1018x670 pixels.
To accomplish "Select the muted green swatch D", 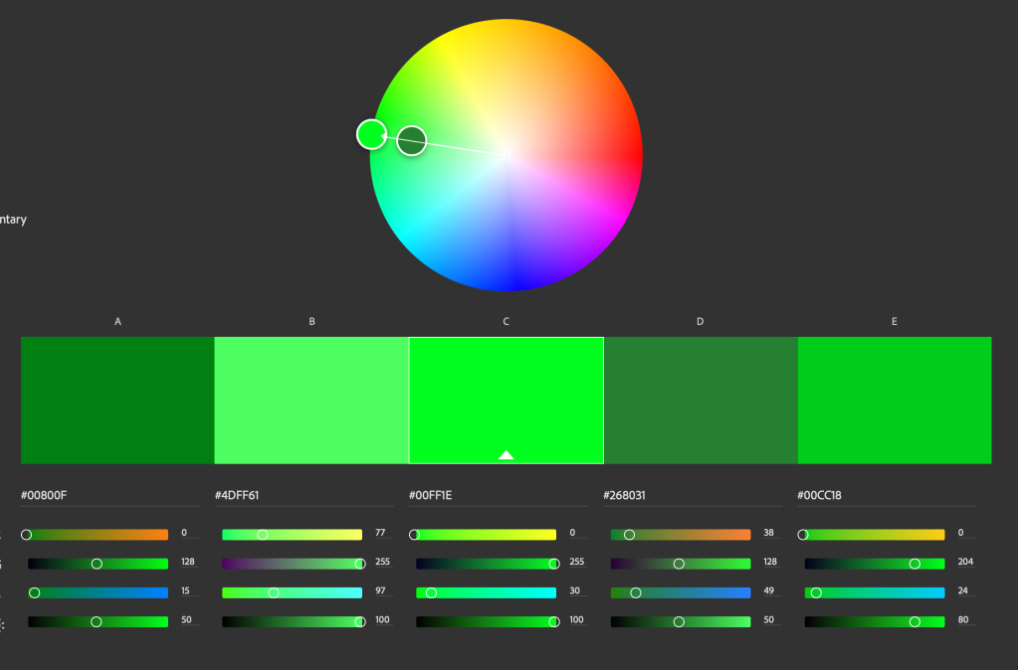I will 701,400.
